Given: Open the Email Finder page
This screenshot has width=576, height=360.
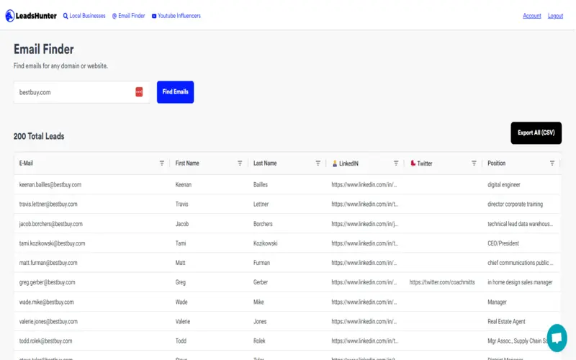Looking at the screenshot, I should 129,16.
